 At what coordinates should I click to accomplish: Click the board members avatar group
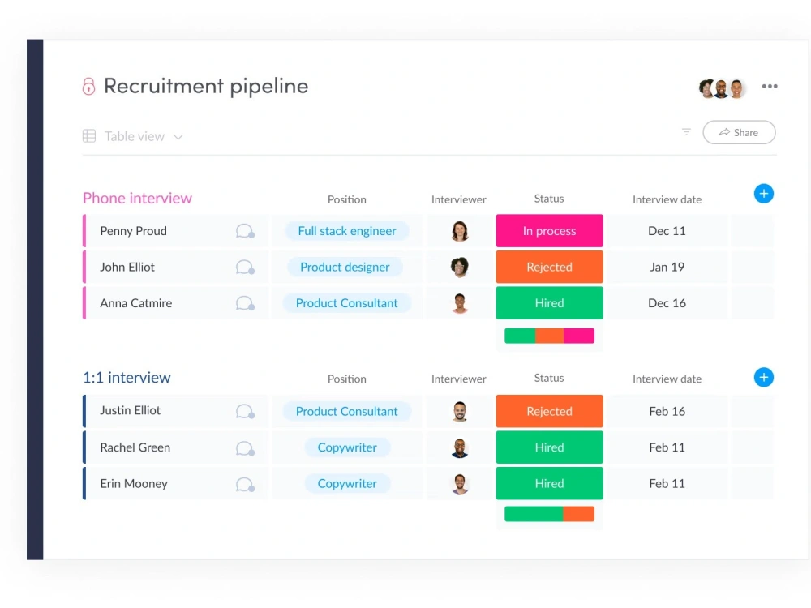pos(722,88)
